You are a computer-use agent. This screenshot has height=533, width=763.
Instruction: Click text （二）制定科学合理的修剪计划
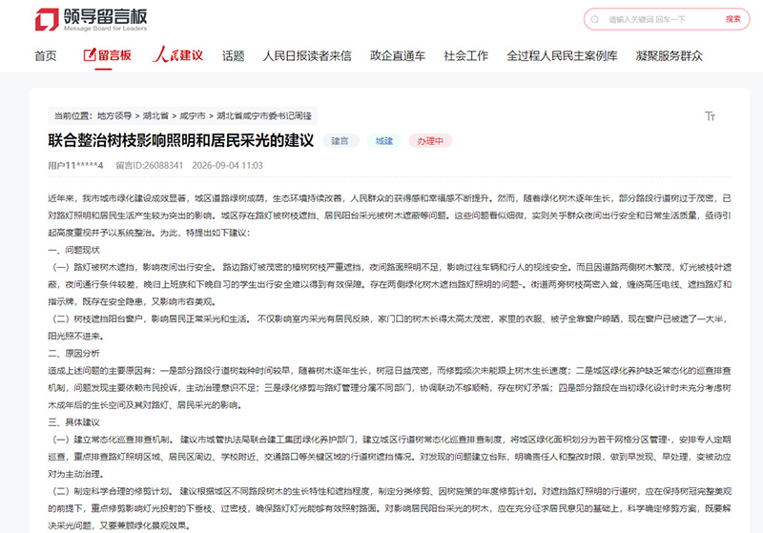point(109,491)
